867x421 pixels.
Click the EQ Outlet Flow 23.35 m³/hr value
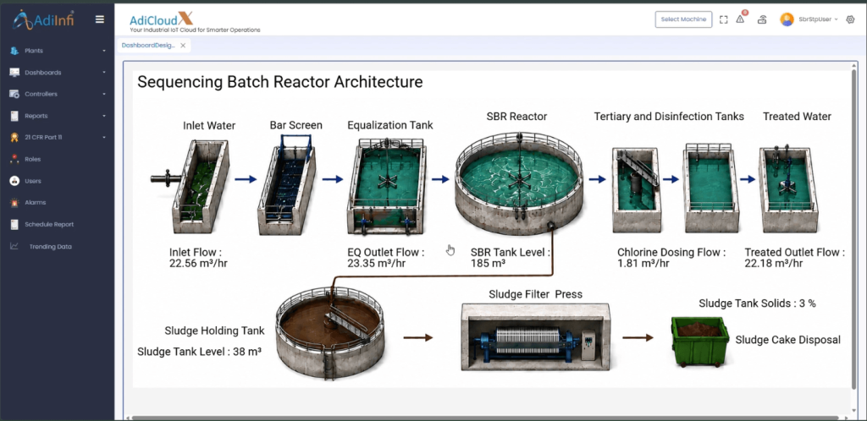pos(377,263)
